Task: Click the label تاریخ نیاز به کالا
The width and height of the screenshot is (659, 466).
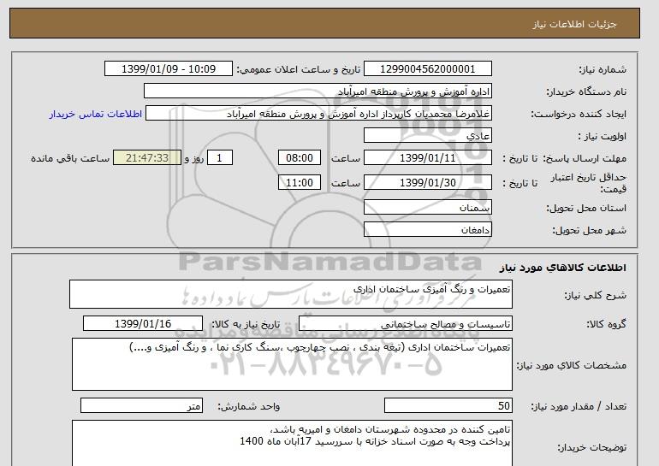Action: click(x=246, y=324)
